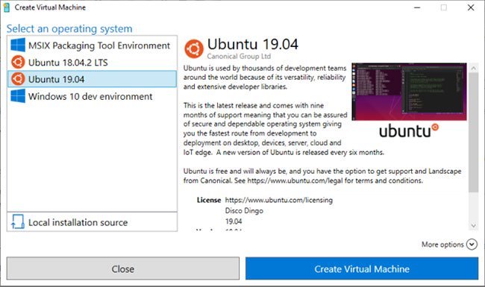Viewport: 485px width, 287px height.
Task: Click the ubuntu wordmark logo under the screenshot
Action: click(x=409, y=131)
